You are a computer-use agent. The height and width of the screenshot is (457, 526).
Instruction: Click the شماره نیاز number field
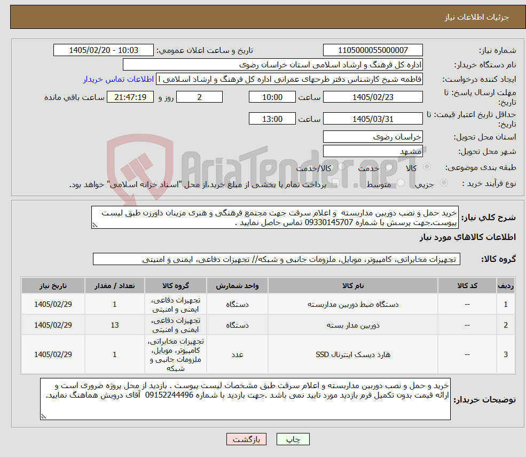pyautogui.click(x=373, y=50)
